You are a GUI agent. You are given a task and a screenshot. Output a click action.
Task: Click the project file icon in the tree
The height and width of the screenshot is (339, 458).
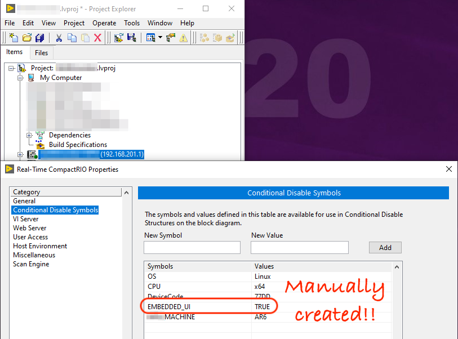coord(22,68)
